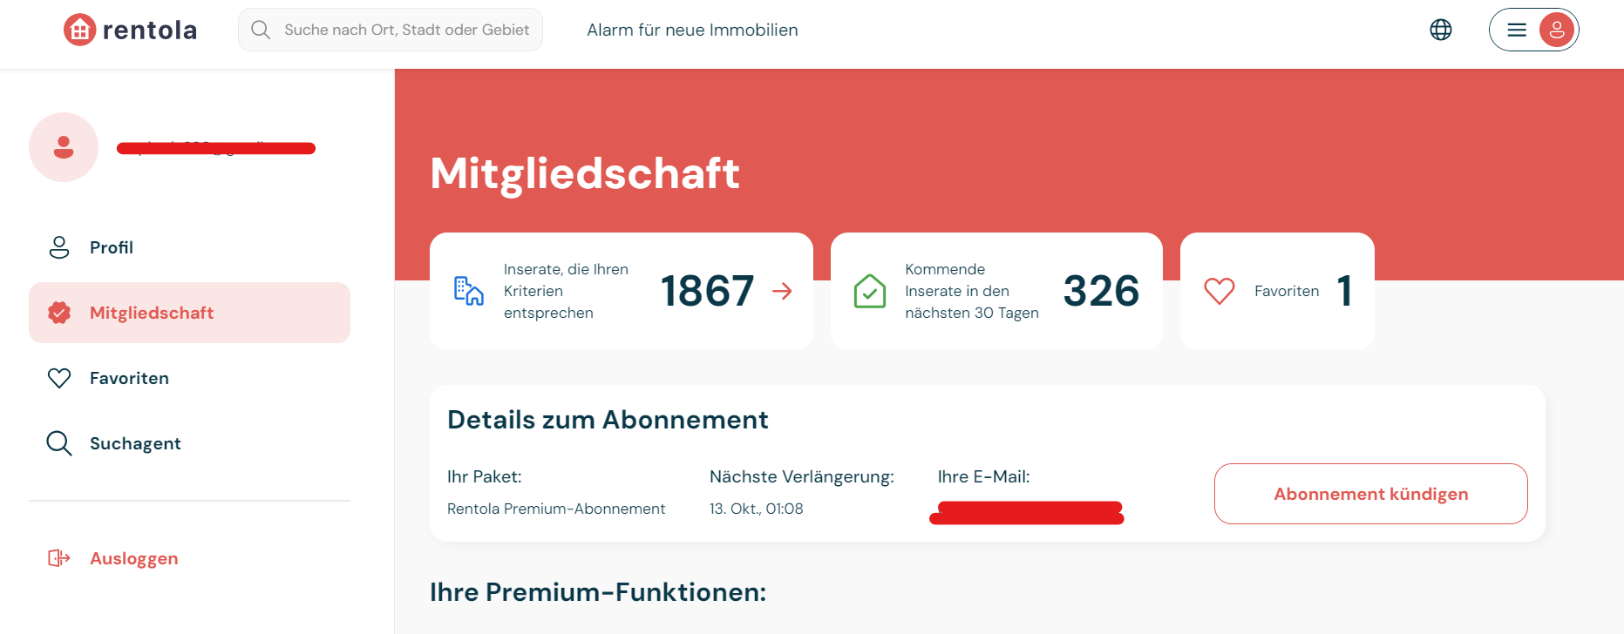
Task: Click the magnifier icon in search bar
Action: pos(261,30)
